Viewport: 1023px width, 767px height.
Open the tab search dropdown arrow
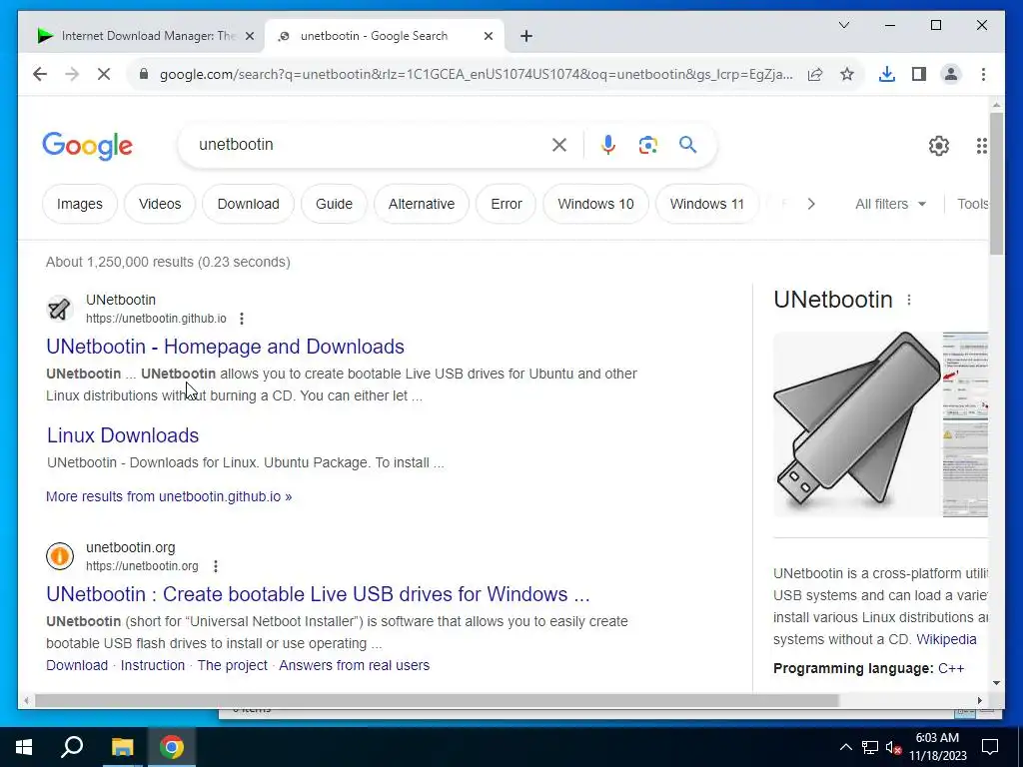pos(843,25)
